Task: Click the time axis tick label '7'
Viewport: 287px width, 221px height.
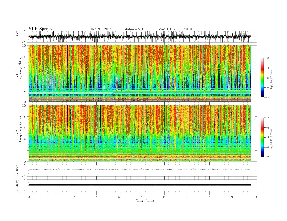Action: 187,197
